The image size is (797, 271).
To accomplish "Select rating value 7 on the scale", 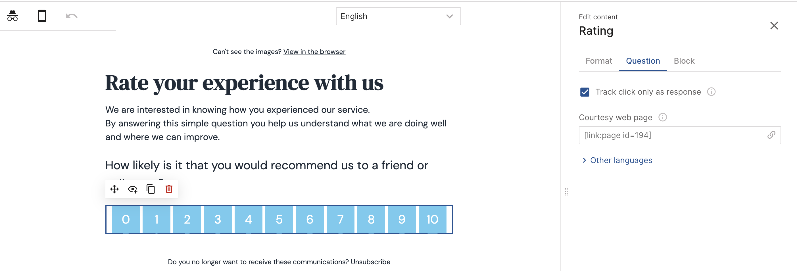I will coord(340,219).
